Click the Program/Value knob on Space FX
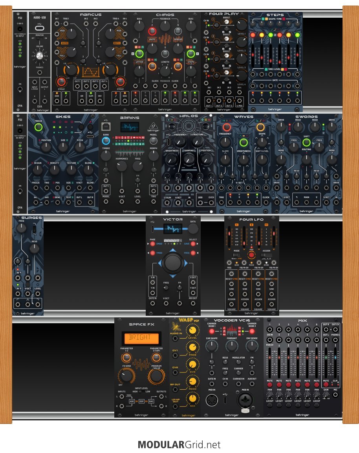The image size is (359, 453). (x=156, y=376)
